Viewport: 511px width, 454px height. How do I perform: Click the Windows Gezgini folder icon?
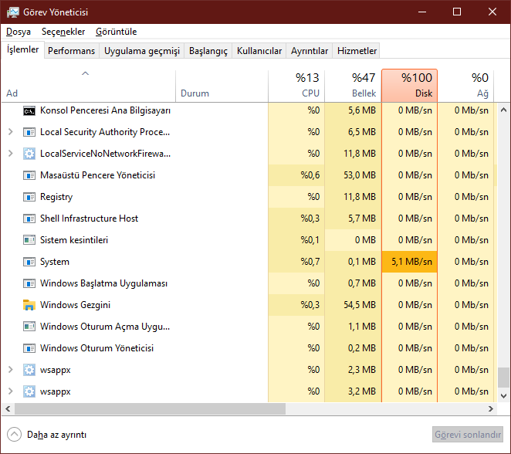(x=29, y=305)
